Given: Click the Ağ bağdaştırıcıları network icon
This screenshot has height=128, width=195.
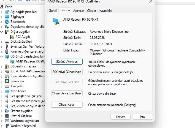Looking at the screenshot, I should tap(7, 12).
